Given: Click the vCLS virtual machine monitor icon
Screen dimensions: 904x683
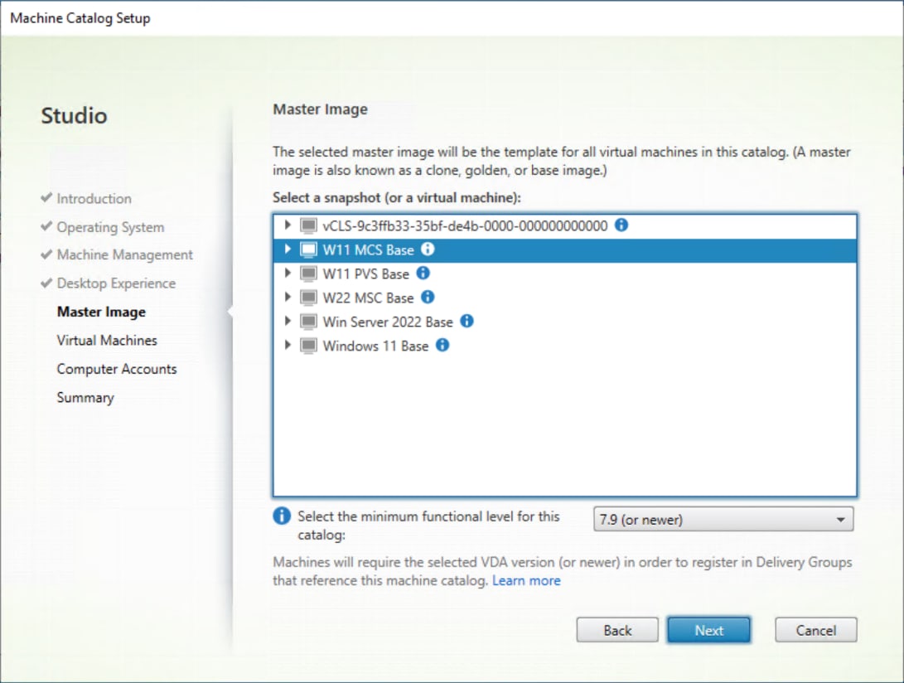Looking at the screenshot, I should point(308,225).
